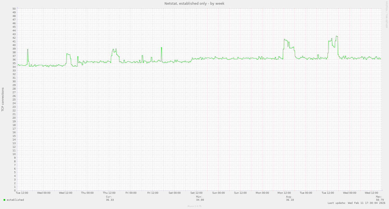Select the Wed 00:00 time label

point(43,193)
